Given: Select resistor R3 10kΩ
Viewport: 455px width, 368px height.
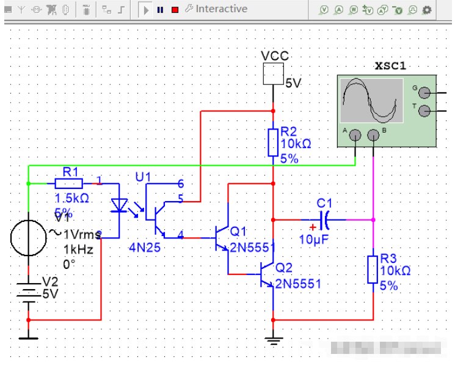Looking at the screenshot, I should [x=373, y=270].
